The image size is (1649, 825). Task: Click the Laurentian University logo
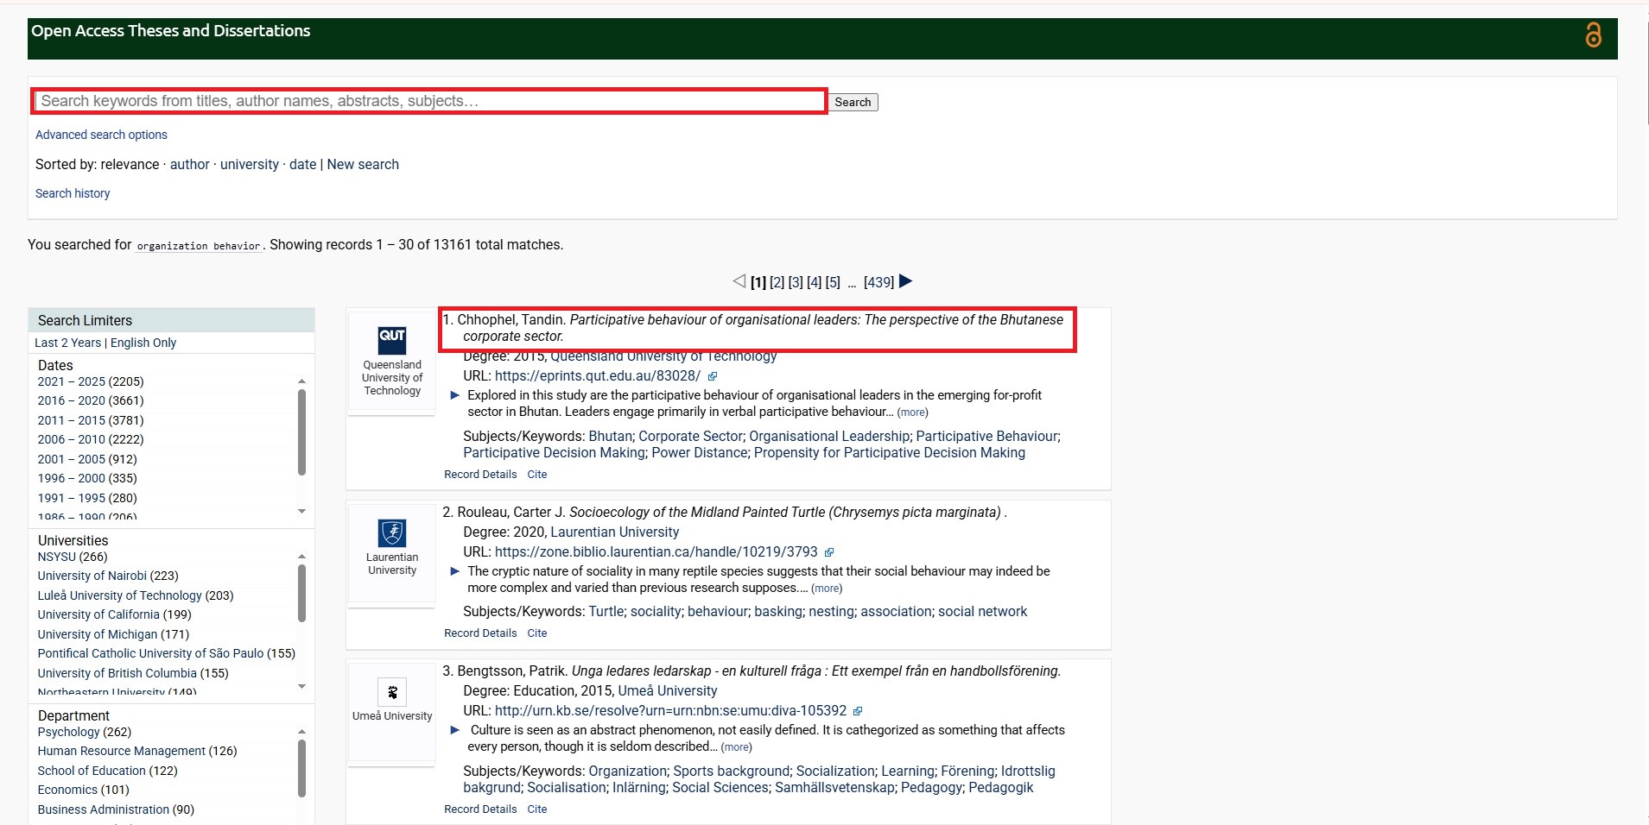point(392,532)
